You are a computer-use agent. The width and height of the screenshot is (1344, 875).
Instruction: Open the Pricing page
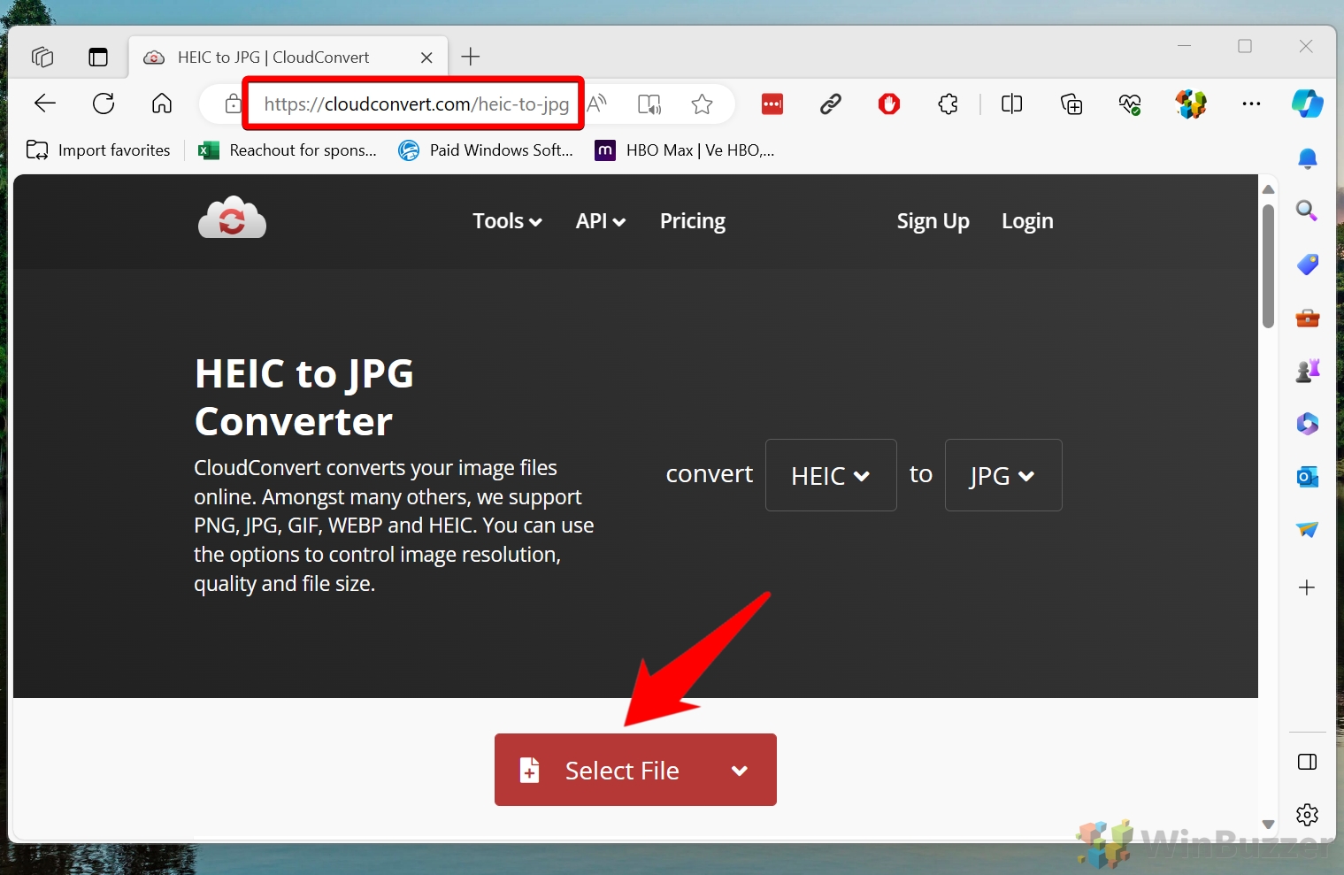[693, 221]
